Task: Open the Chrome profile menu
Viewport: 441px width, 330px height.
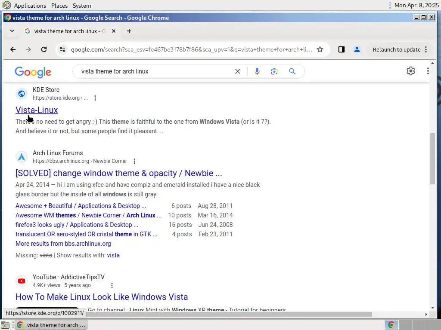Action: click(357, 50)
